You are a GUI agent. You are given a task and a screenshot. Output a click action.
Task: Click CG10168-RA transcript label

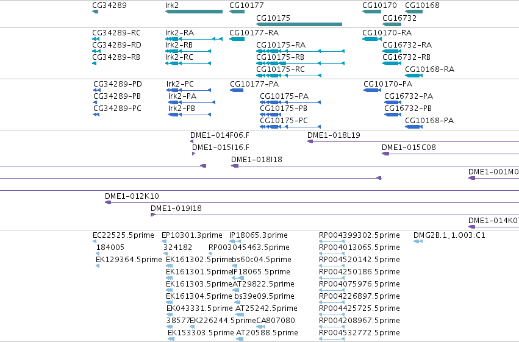429,69
